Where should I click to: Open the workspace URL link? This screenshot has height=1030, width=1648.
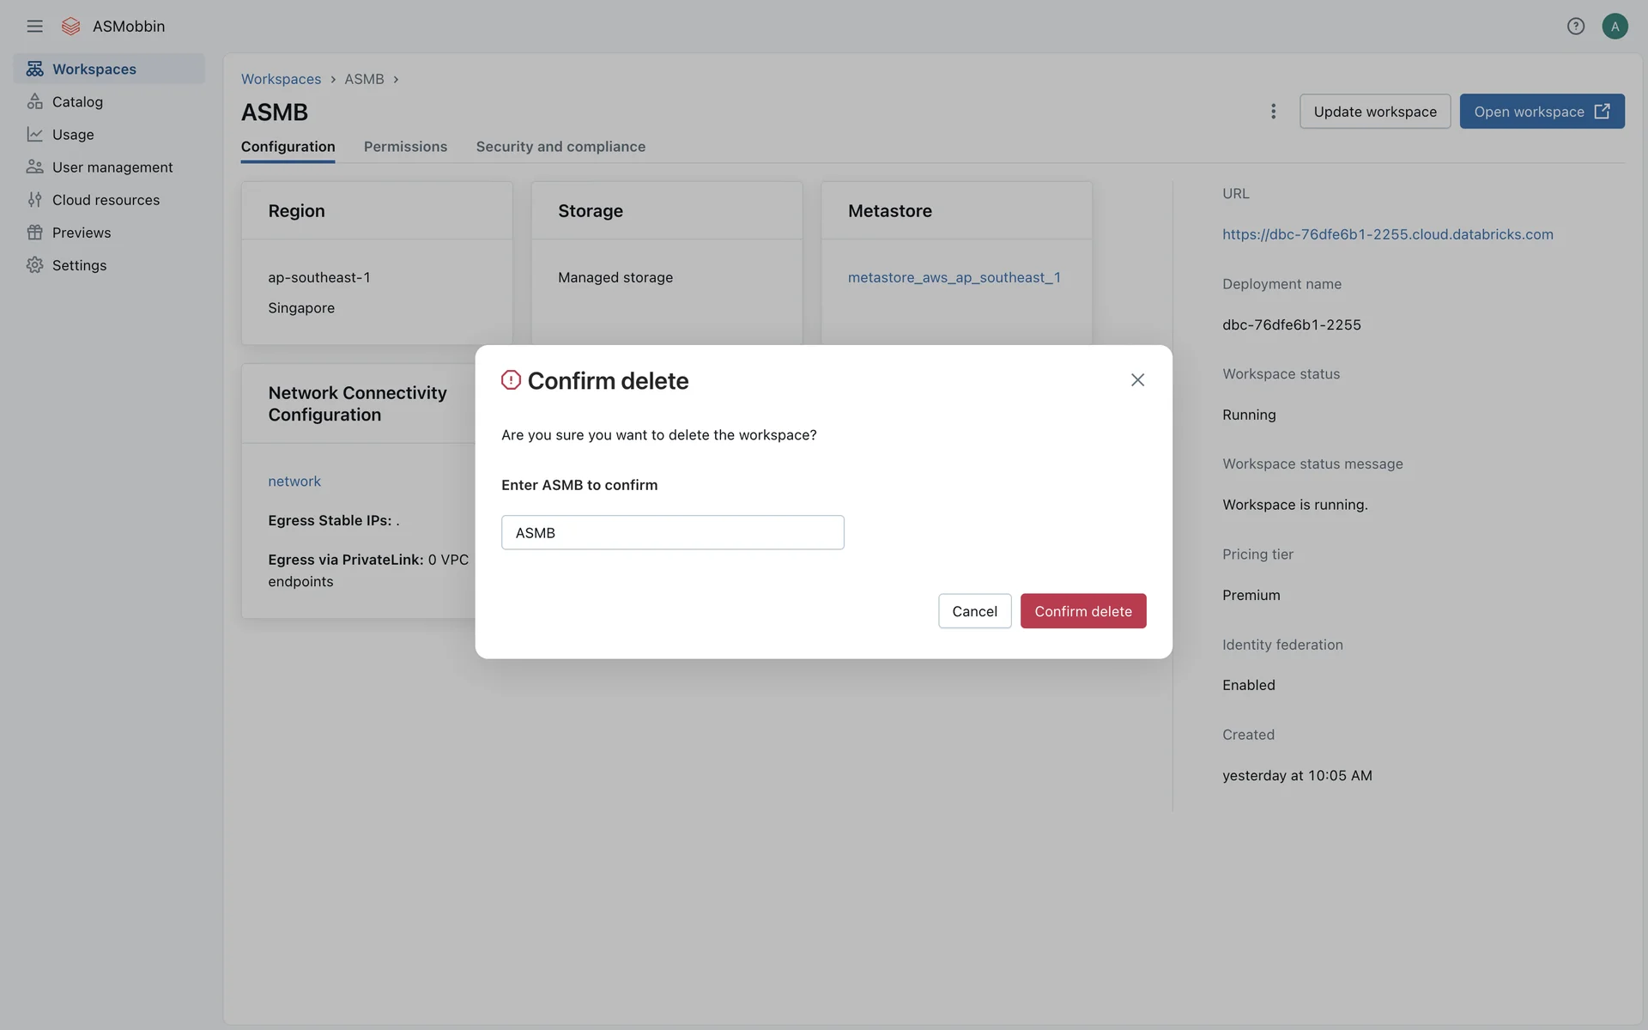click(1387, 234)
